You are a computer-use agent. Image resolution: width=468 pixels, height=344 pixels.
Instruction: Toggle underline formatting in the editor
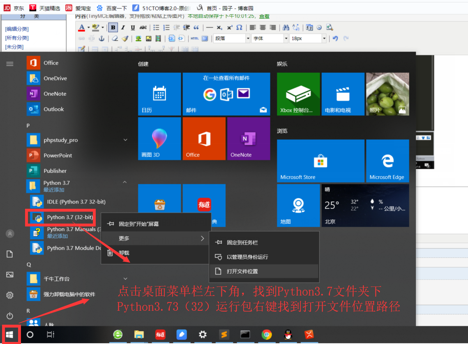point(133,28)
